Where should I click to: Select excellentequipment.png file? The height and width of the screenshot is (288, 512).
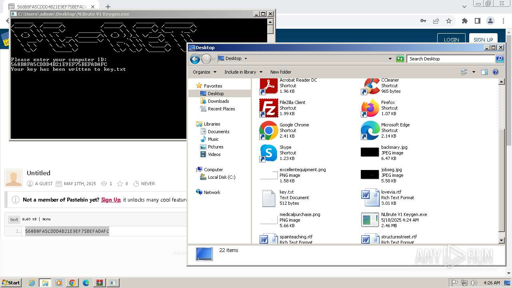[268, 175]
